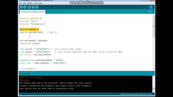This screenshot has width=173, height=97.
Task: Click the highlighted #define DHTPIN 12 line
Action: click(29, 29)
